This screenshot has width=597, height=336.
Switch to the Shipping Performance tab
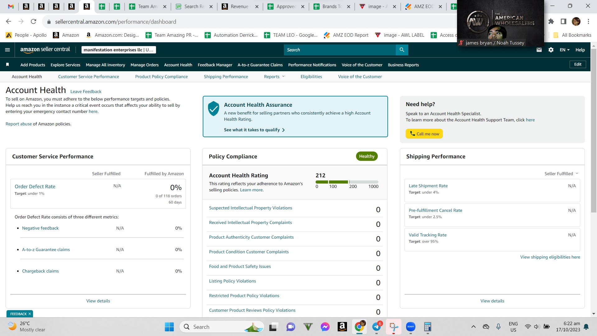(x=226, y=77)
